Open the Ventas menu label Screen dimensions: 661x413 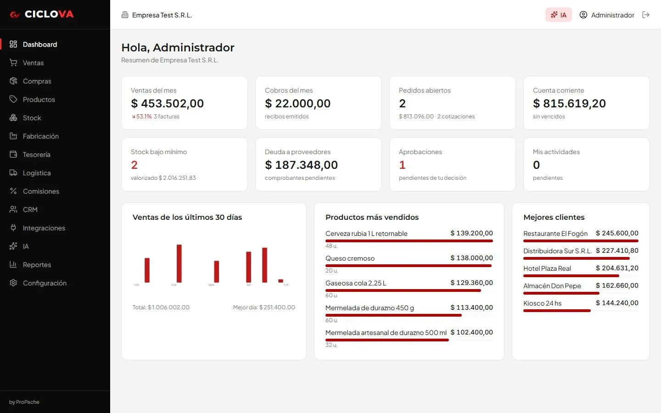[x=34, y=63]
